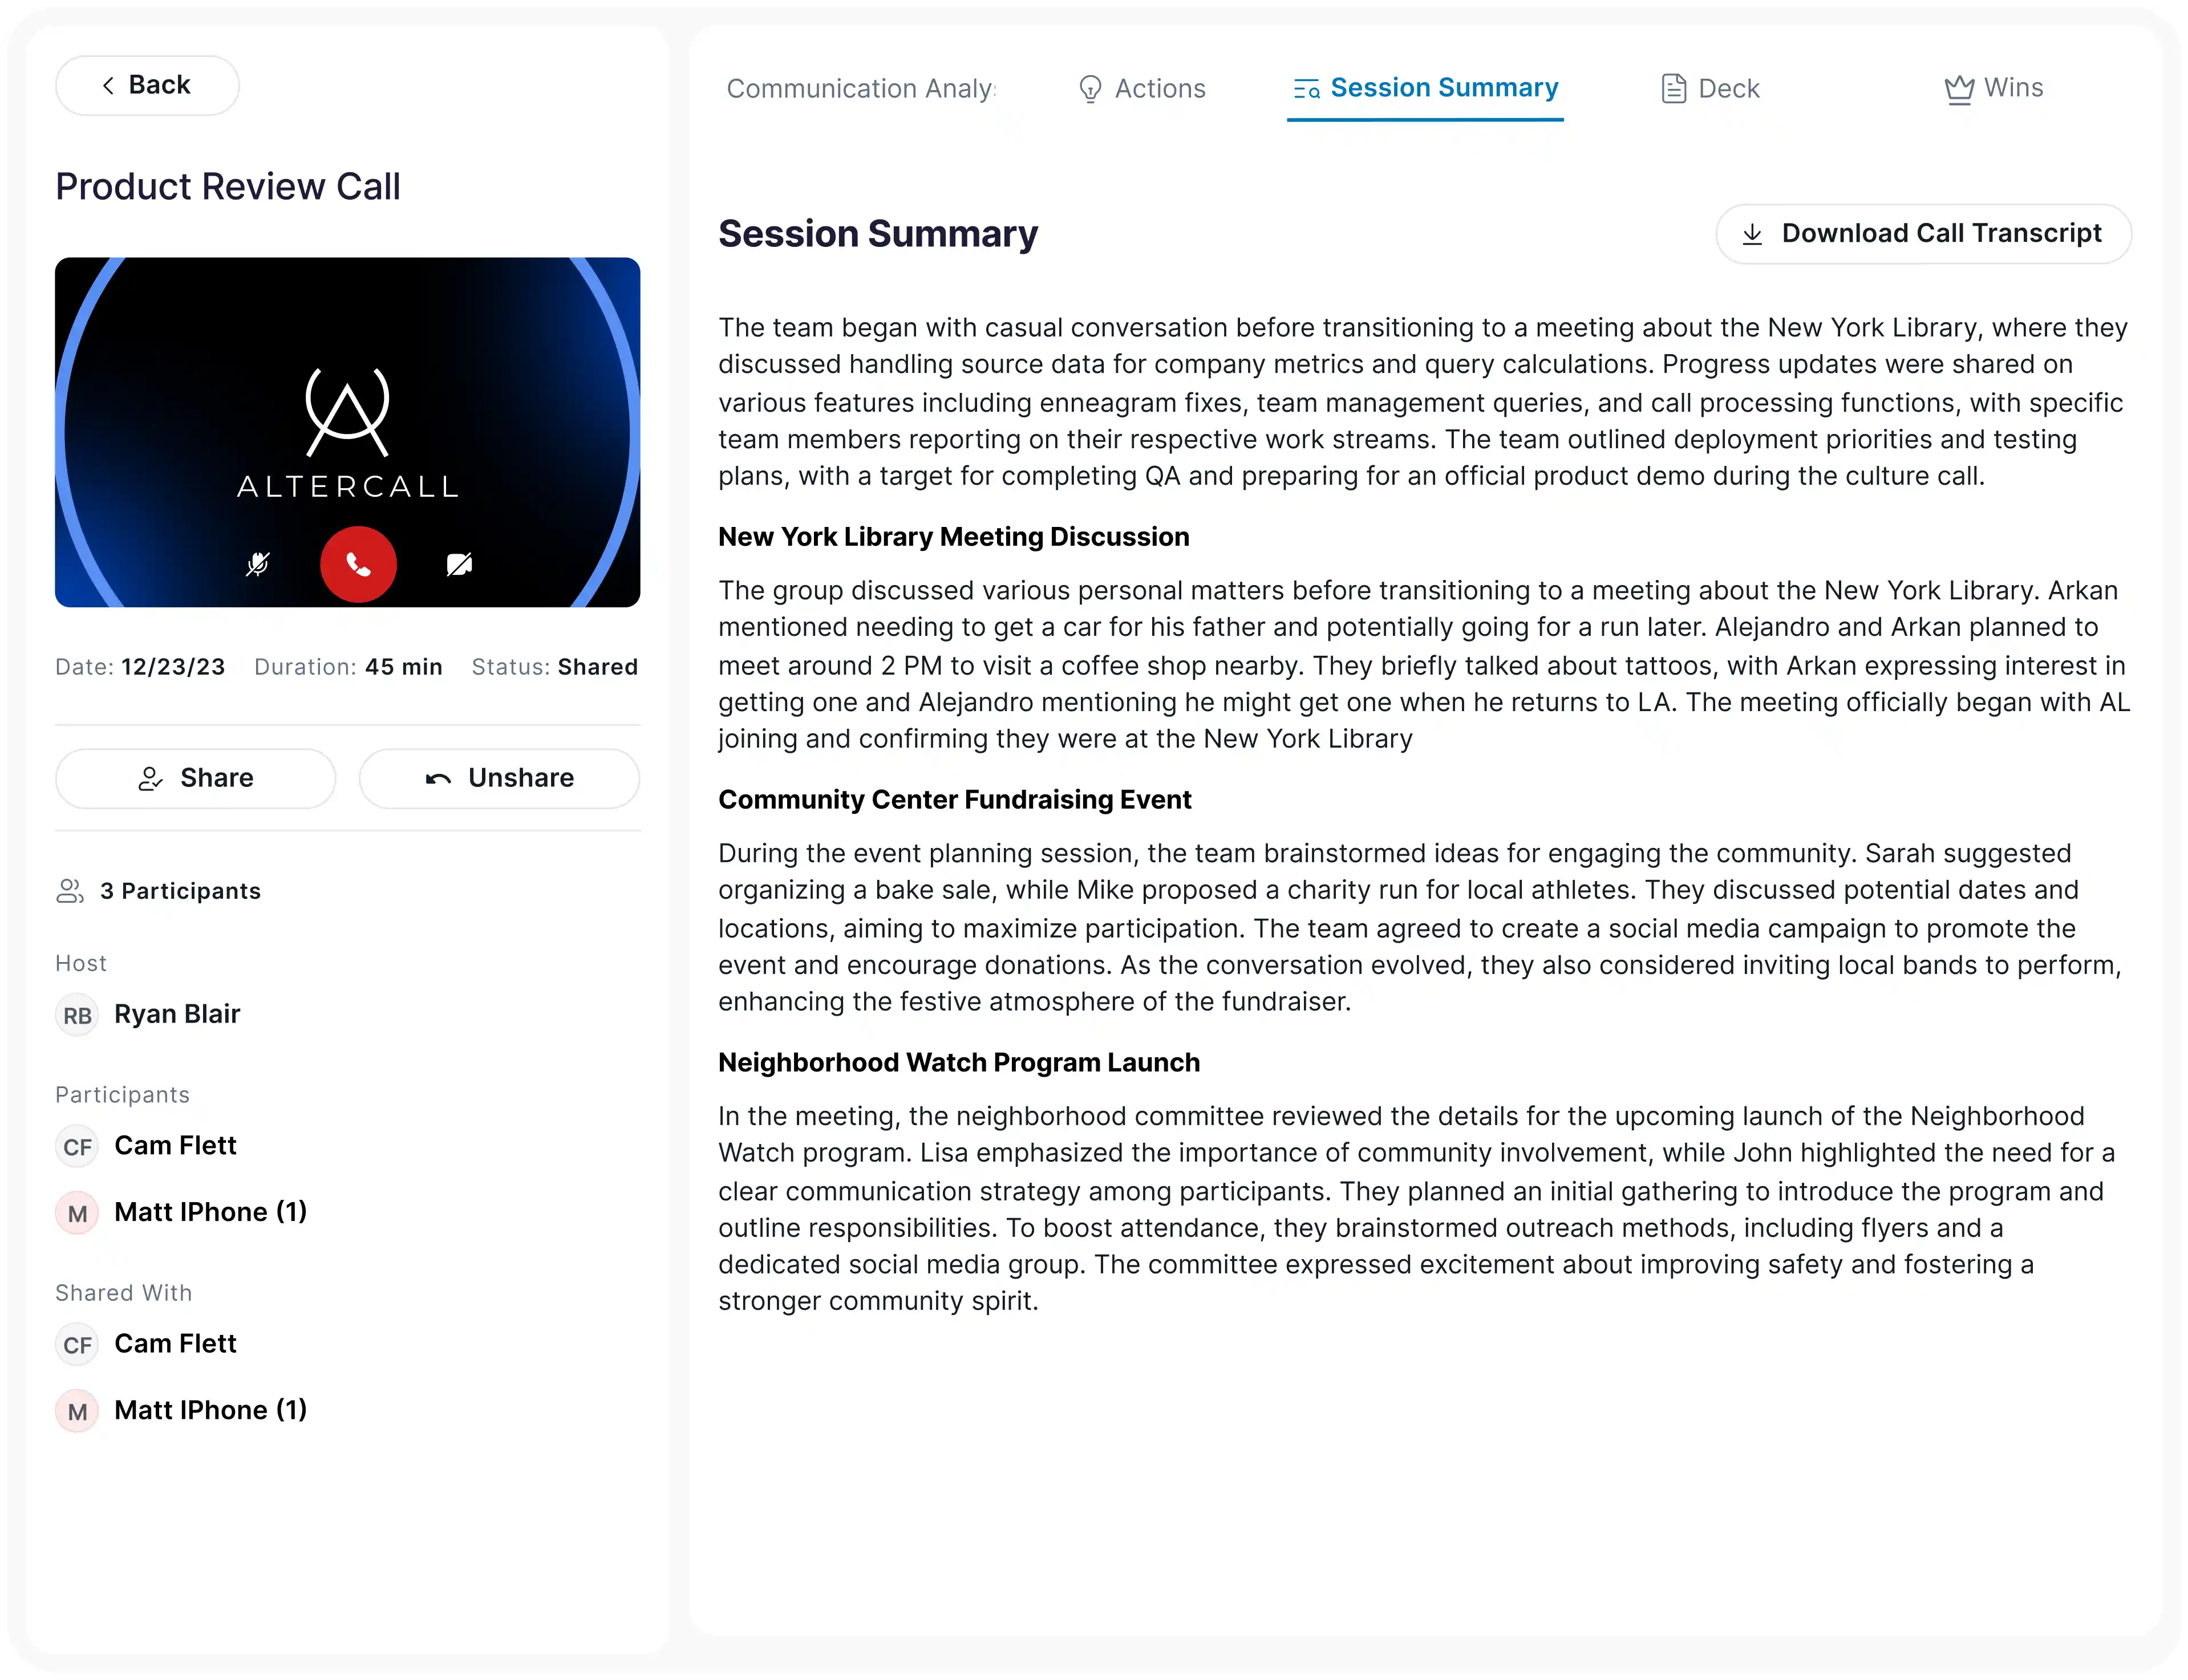Toggle the muted microphone icon

(258, 565)
